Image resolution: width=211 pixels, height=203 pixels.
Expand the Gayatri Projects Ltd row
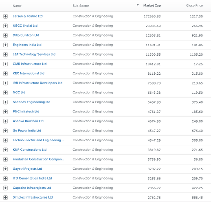click(5, 169)
